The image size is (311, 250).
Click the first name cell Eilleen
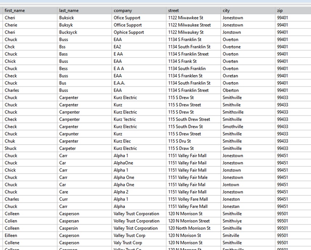tap(11, 235)
